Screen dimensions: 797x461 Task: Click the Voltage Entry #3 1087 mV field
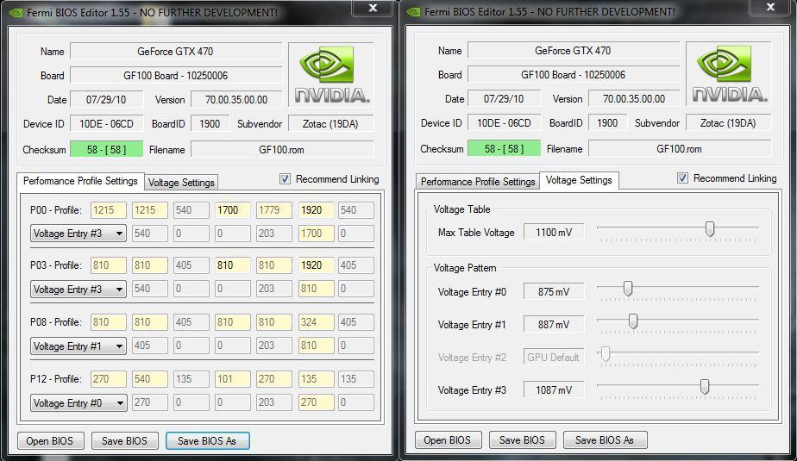[554, 389]
